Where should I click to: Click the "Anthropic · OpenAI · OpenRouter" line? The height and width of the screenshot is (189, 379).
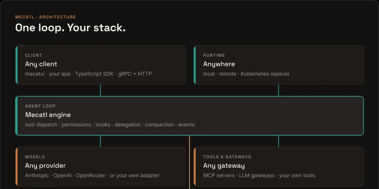[92, 175]
